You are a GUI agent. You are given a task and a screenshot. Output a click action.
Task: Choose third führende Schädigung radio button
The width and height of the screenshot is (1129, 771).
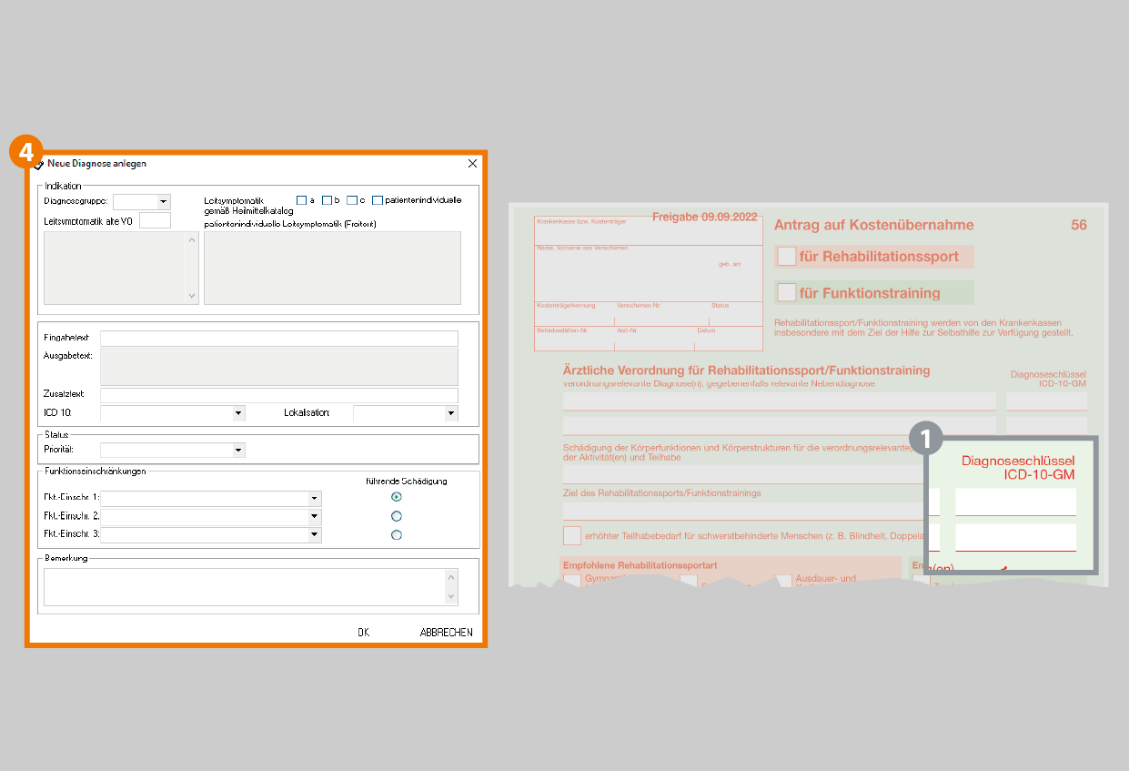click(x=396, y=535)
